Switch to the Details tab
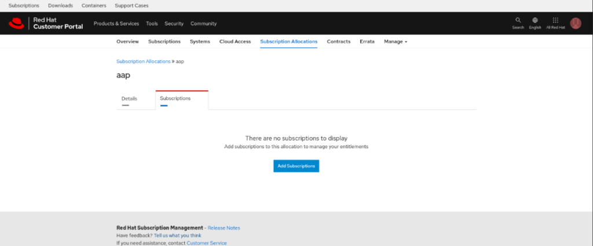This screenshot has height=246, width=593. coord(129,100)
